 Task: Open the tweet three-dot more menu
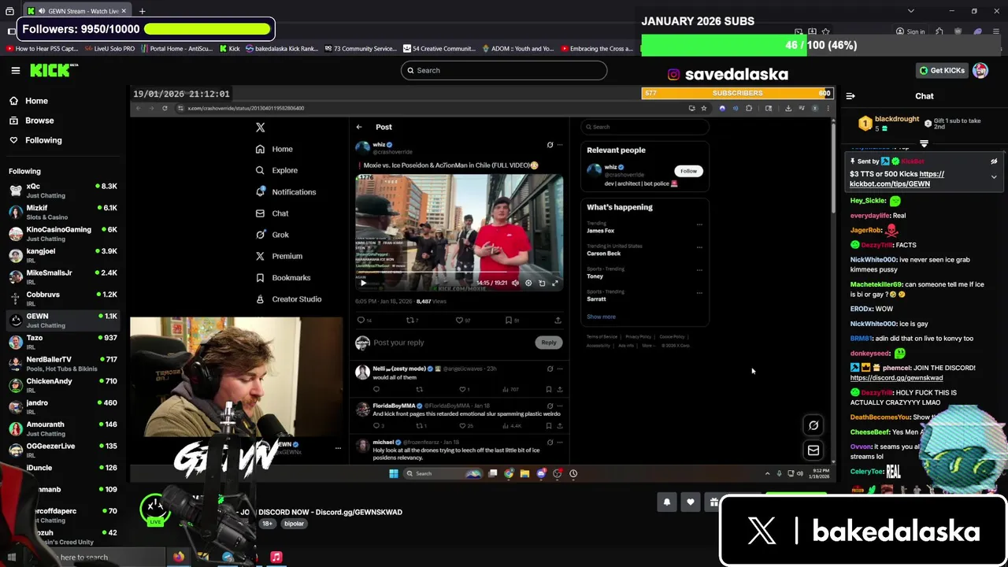[x=560, y=145]
